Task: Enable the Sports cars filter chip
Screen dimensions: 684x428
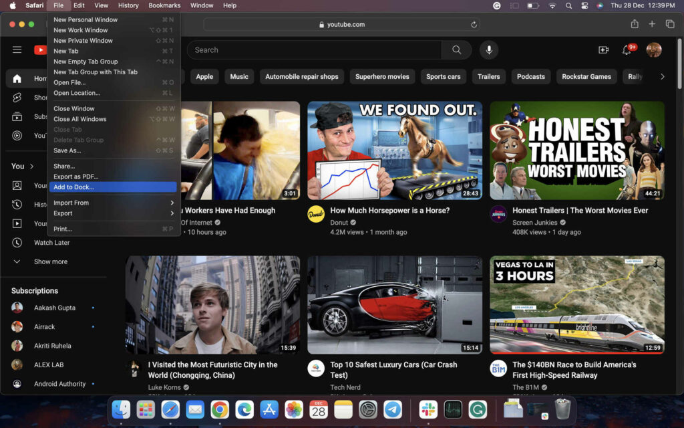Action: [443, 76]
